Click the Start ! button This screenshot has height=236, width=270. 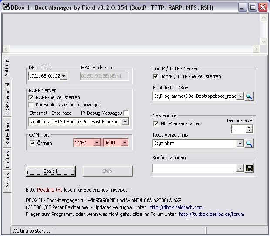pyautogui.click(x=51, y=171)
